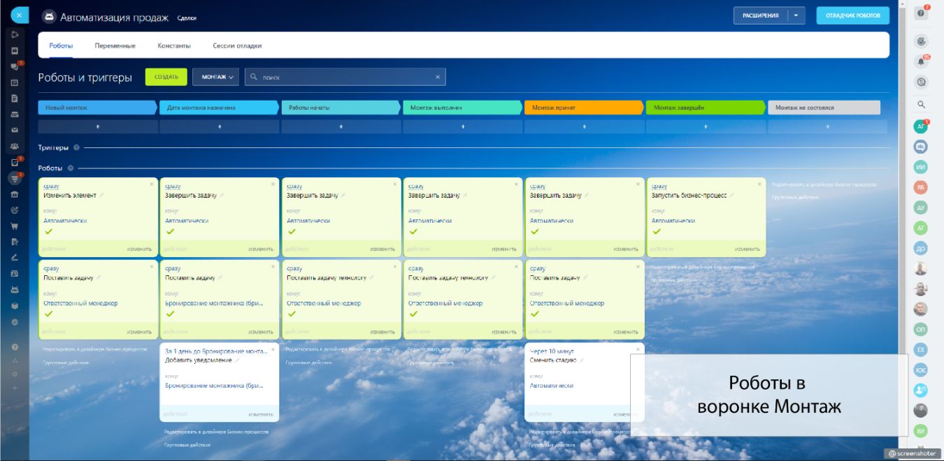This screenshot has width=944, height=461.
Task: Add trigger with plus under Новый монтаж
Action: (x=98, y=126)
